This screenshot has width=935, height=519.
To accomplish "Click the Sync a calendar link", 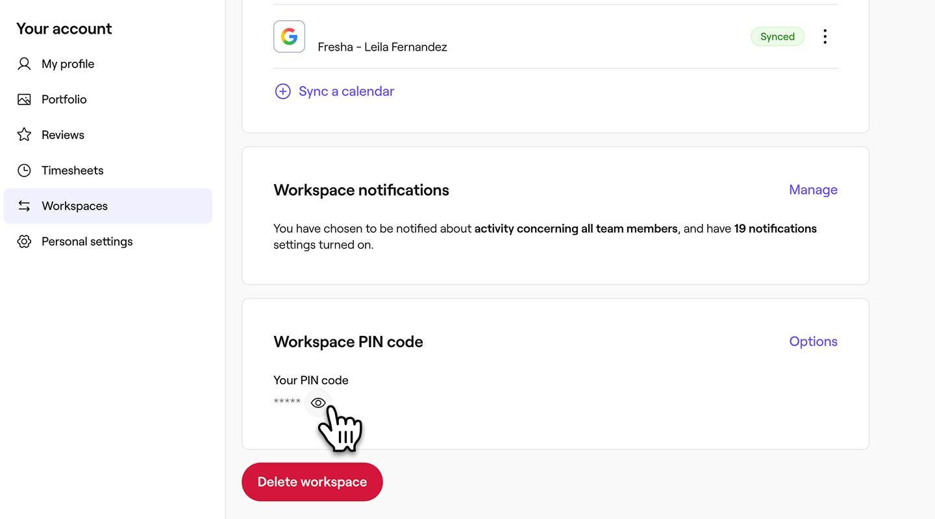I will click(x=346, y=91).
